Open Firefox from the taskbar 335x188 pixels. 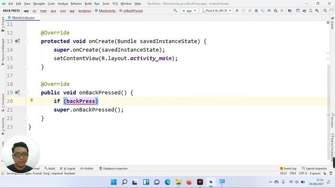[x=189, y=182]
